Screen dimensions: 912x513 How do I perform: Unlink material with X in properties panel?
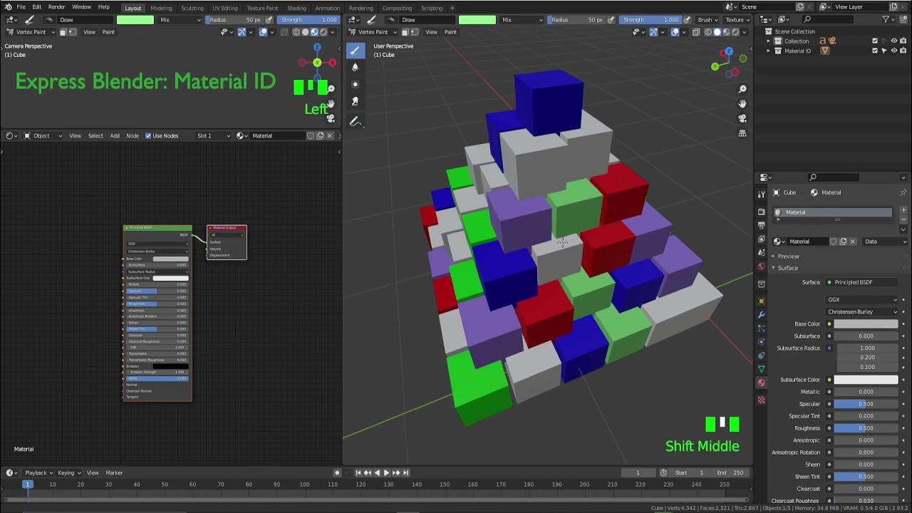pyautogui.click(x=854, y=242)
